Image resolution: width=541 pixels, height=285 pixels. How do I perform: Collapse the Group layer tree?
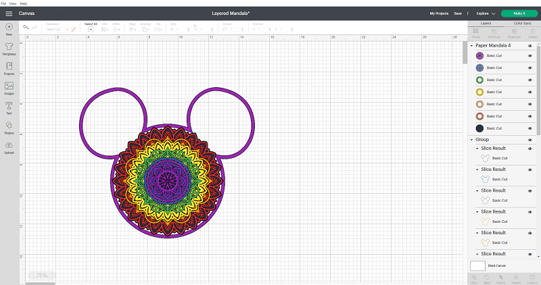471,140
